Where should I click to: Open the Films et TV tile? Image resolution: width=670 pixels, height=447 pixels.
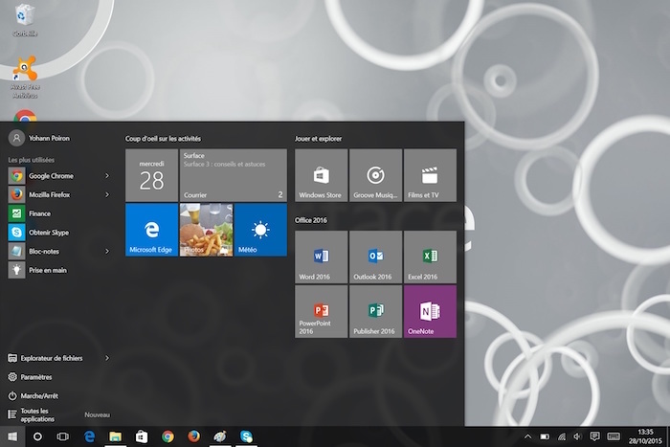point(430,175)
